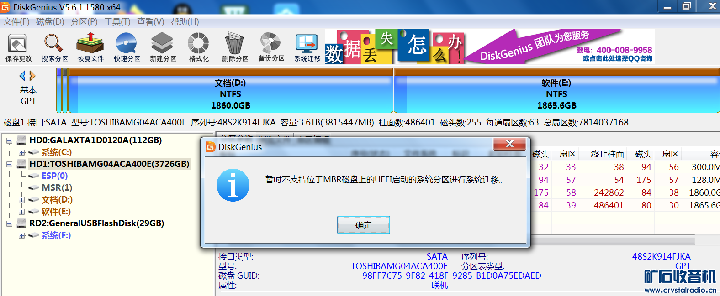720x296 pixels.
Task: Select 软件(E:) in the disk tree
Action: pyautogui.click(x=56, y=212)
